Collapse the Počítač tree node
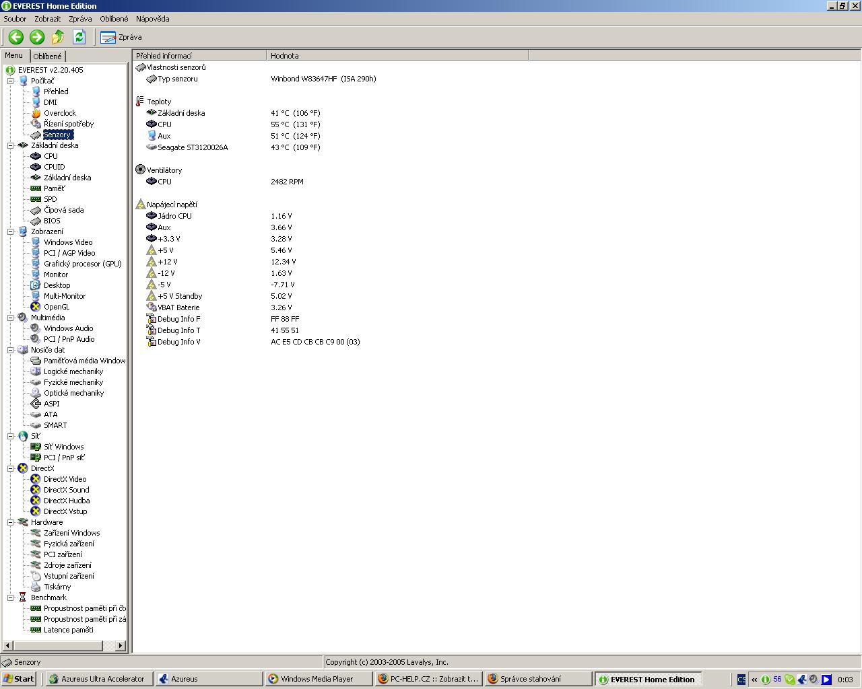 [x=11, y=81]
